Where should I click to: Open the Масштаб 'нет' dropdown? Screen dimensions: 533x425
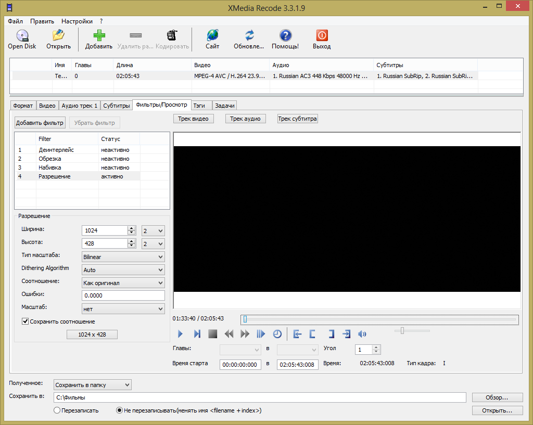[x=123, y=309]
